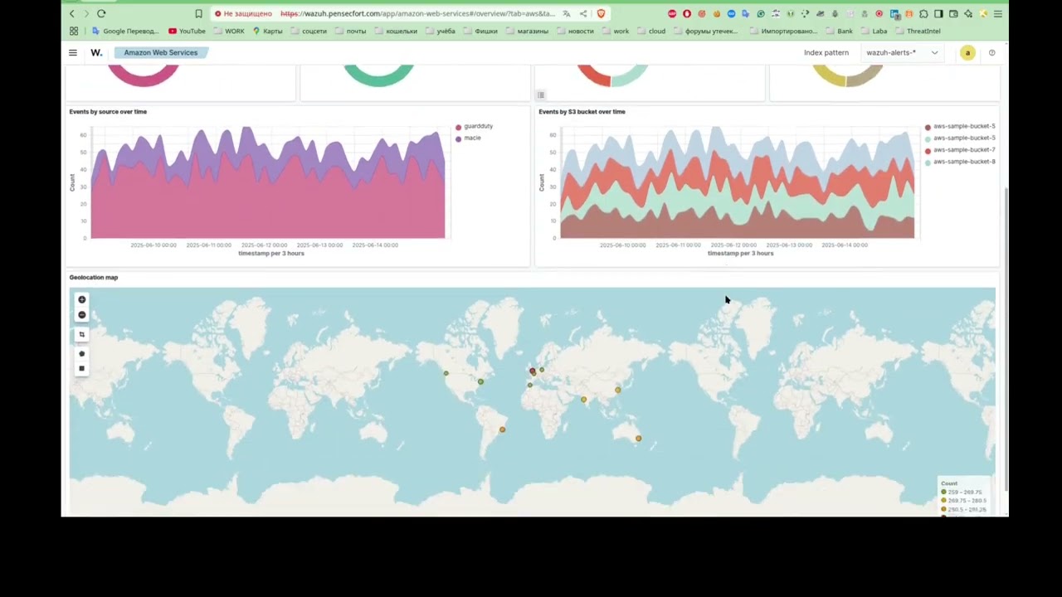Click the orange map marker in Australia
This screenshot has height=597, width=1062.
[x=638, y=439]
